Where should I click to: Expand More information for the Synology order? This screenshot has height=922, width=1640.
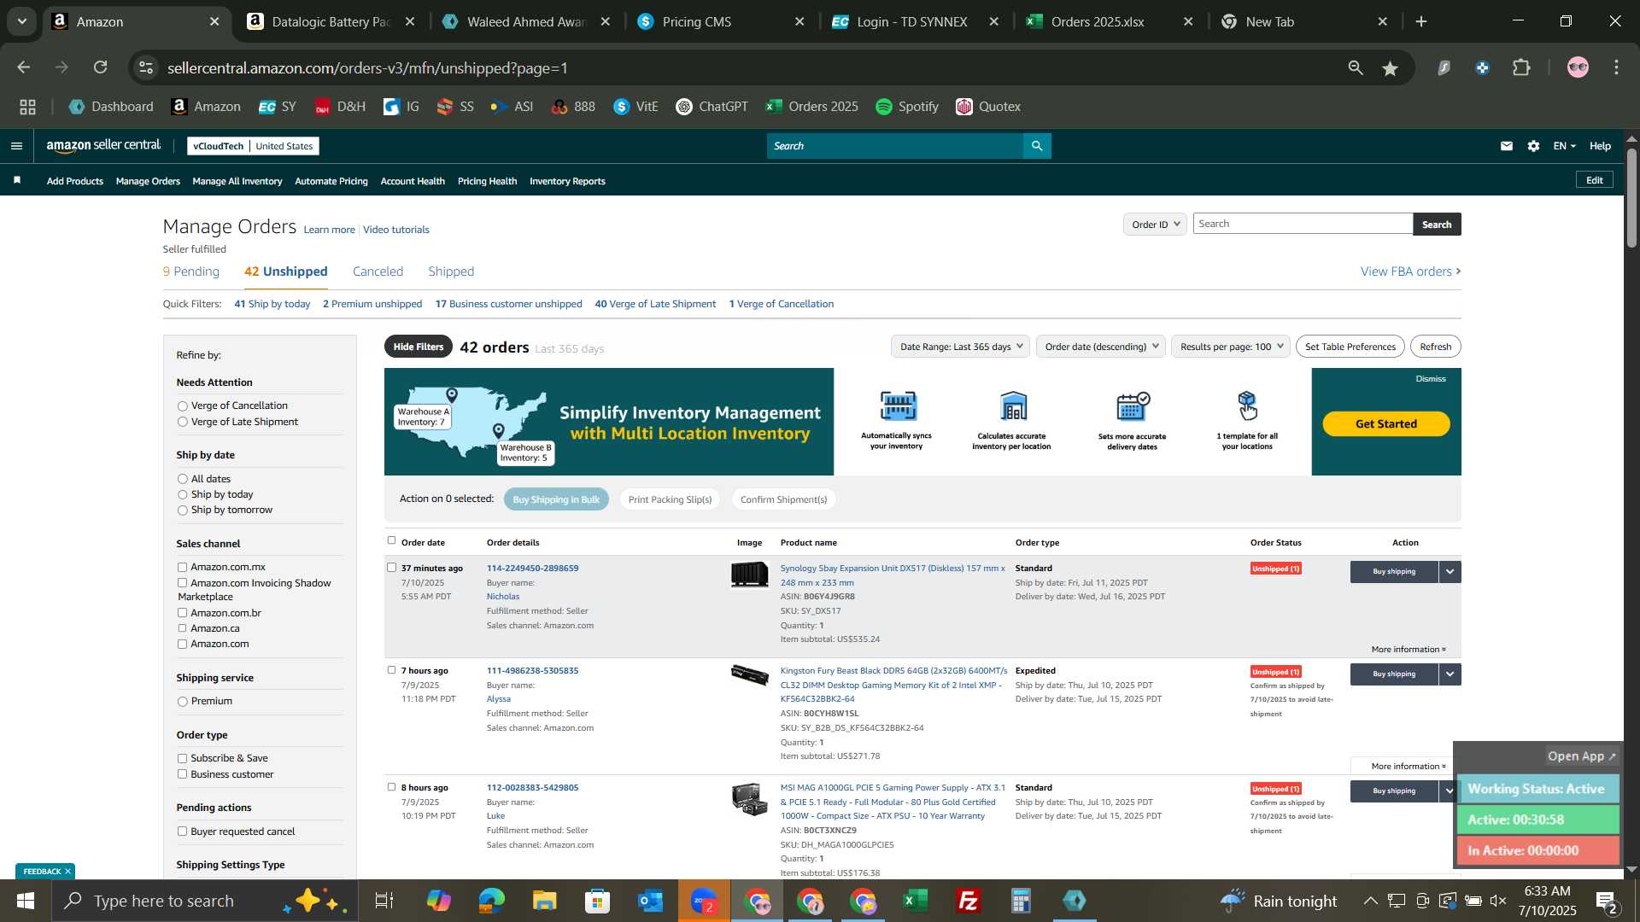[1409, 650]
